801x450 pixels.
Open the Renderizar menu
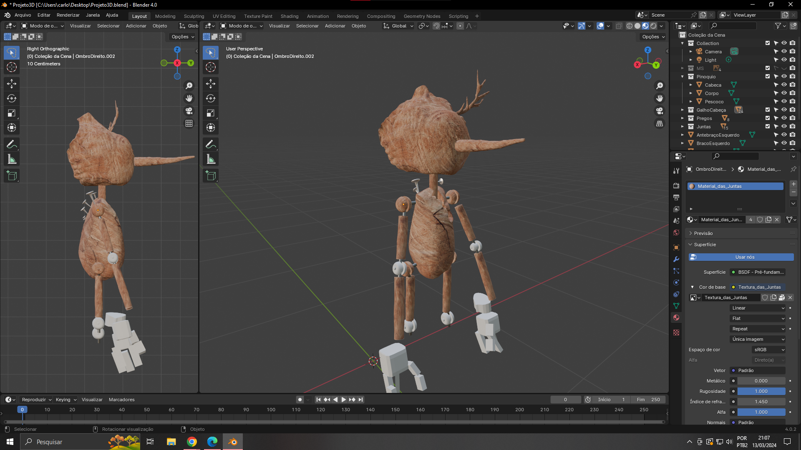click(x=68, y=15)
